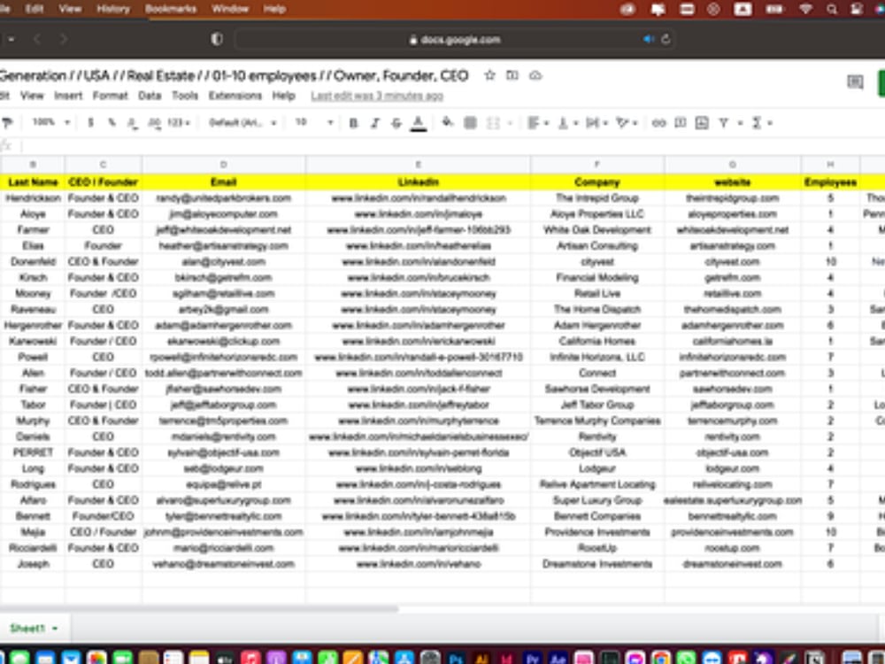
Task: Select column F header
Action: click(597, 165)
